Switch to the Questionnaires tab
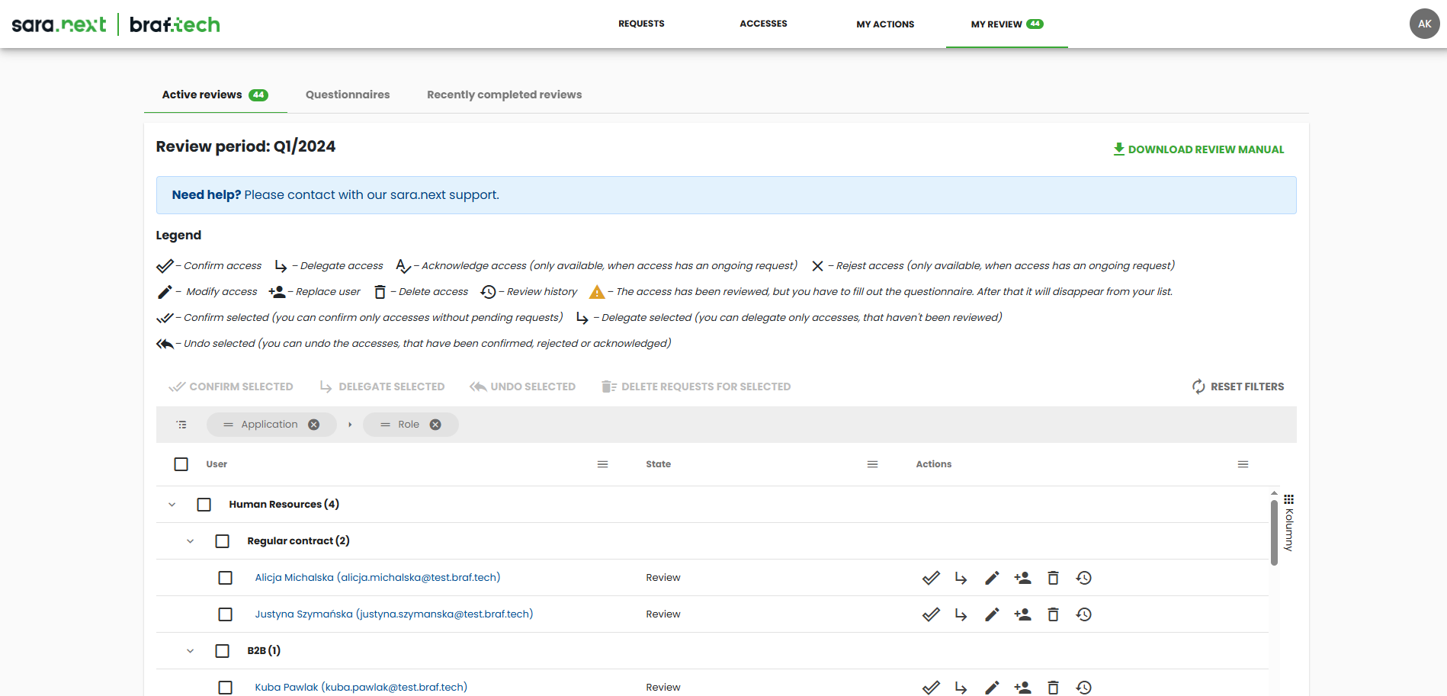Viewport: 1447px width, 696px height. tap(348, 95)
